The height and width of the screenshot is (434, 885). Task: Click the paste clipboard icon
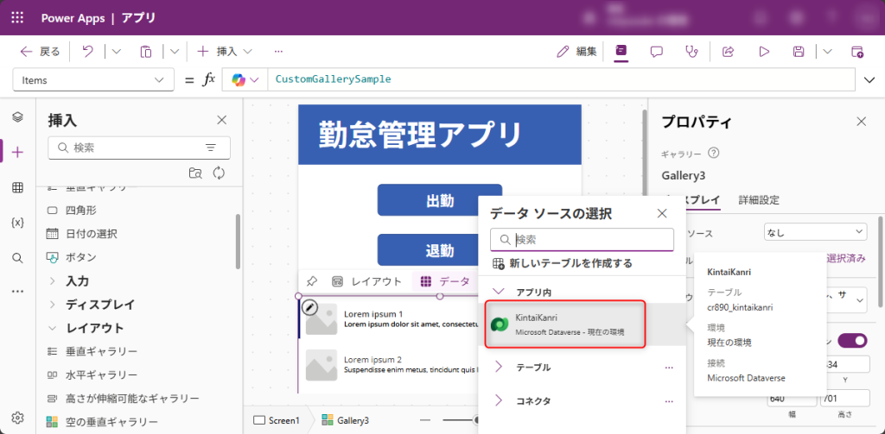coord(145,52)
